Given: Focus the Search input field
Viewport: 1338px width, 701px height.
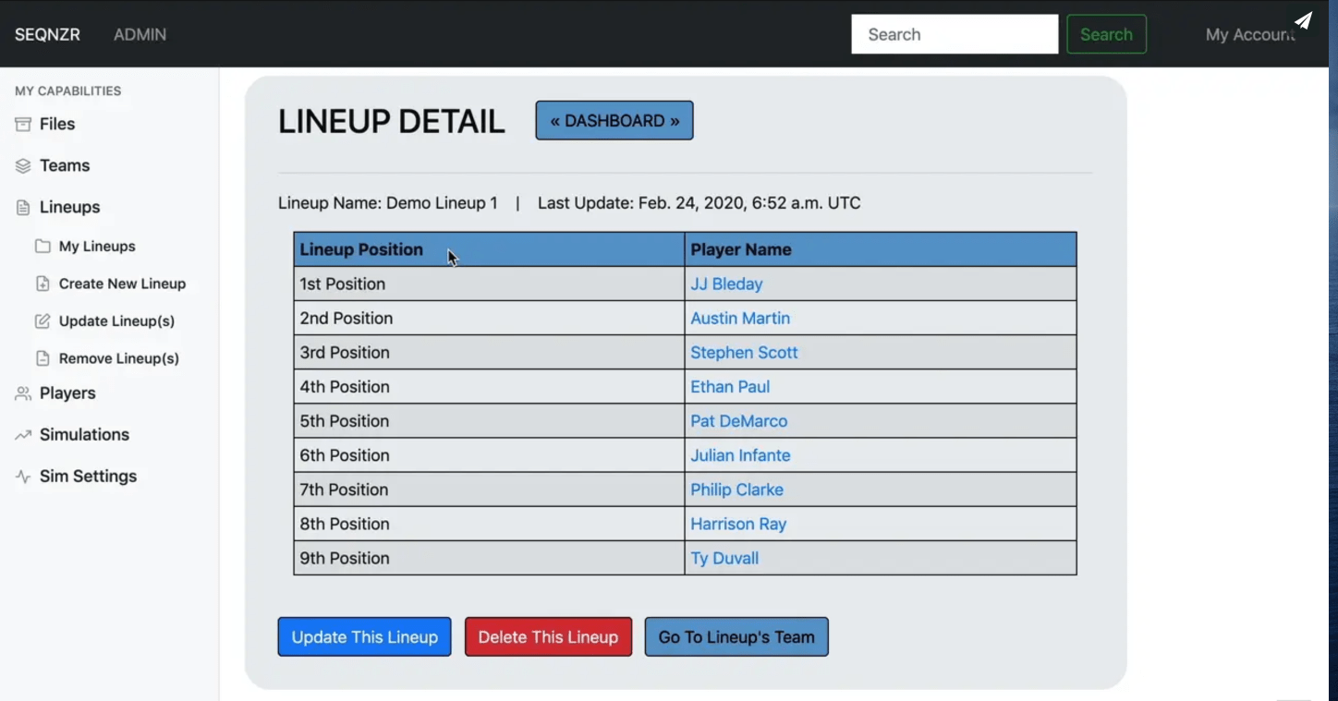Looking at the screenshot, I should coord(955,34).
